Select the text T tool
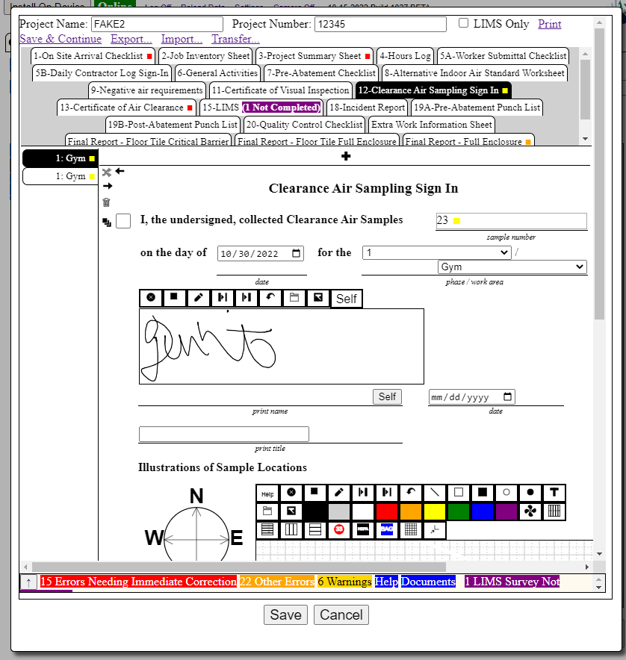This screenshot has width=626, height=660. pyautogui.click(x=554, y=493)
